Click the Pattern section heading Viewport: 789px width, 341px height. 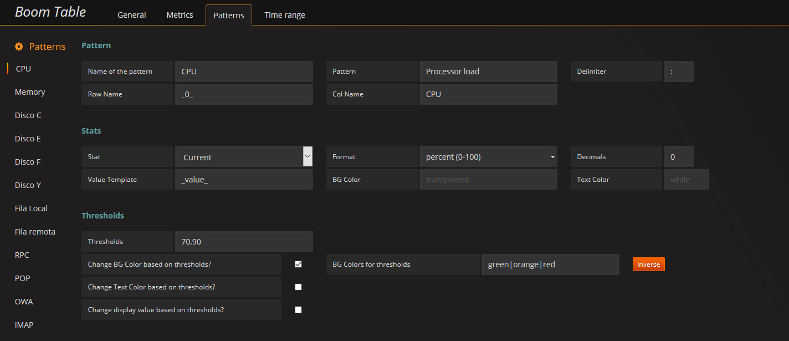[96, 45]
